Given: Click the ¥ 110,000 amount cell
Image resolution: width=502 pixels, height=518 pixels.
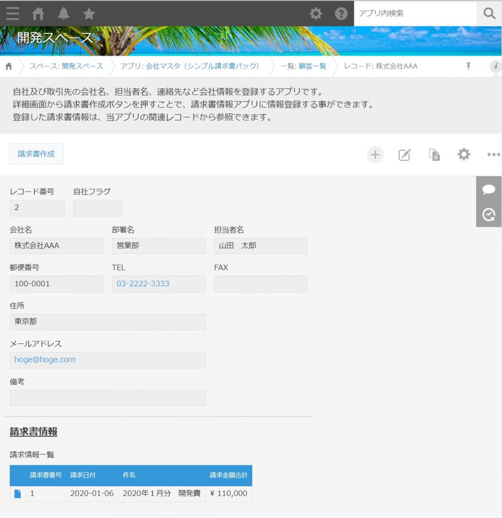Looking at the screenshot, I should tap(228, 494).
